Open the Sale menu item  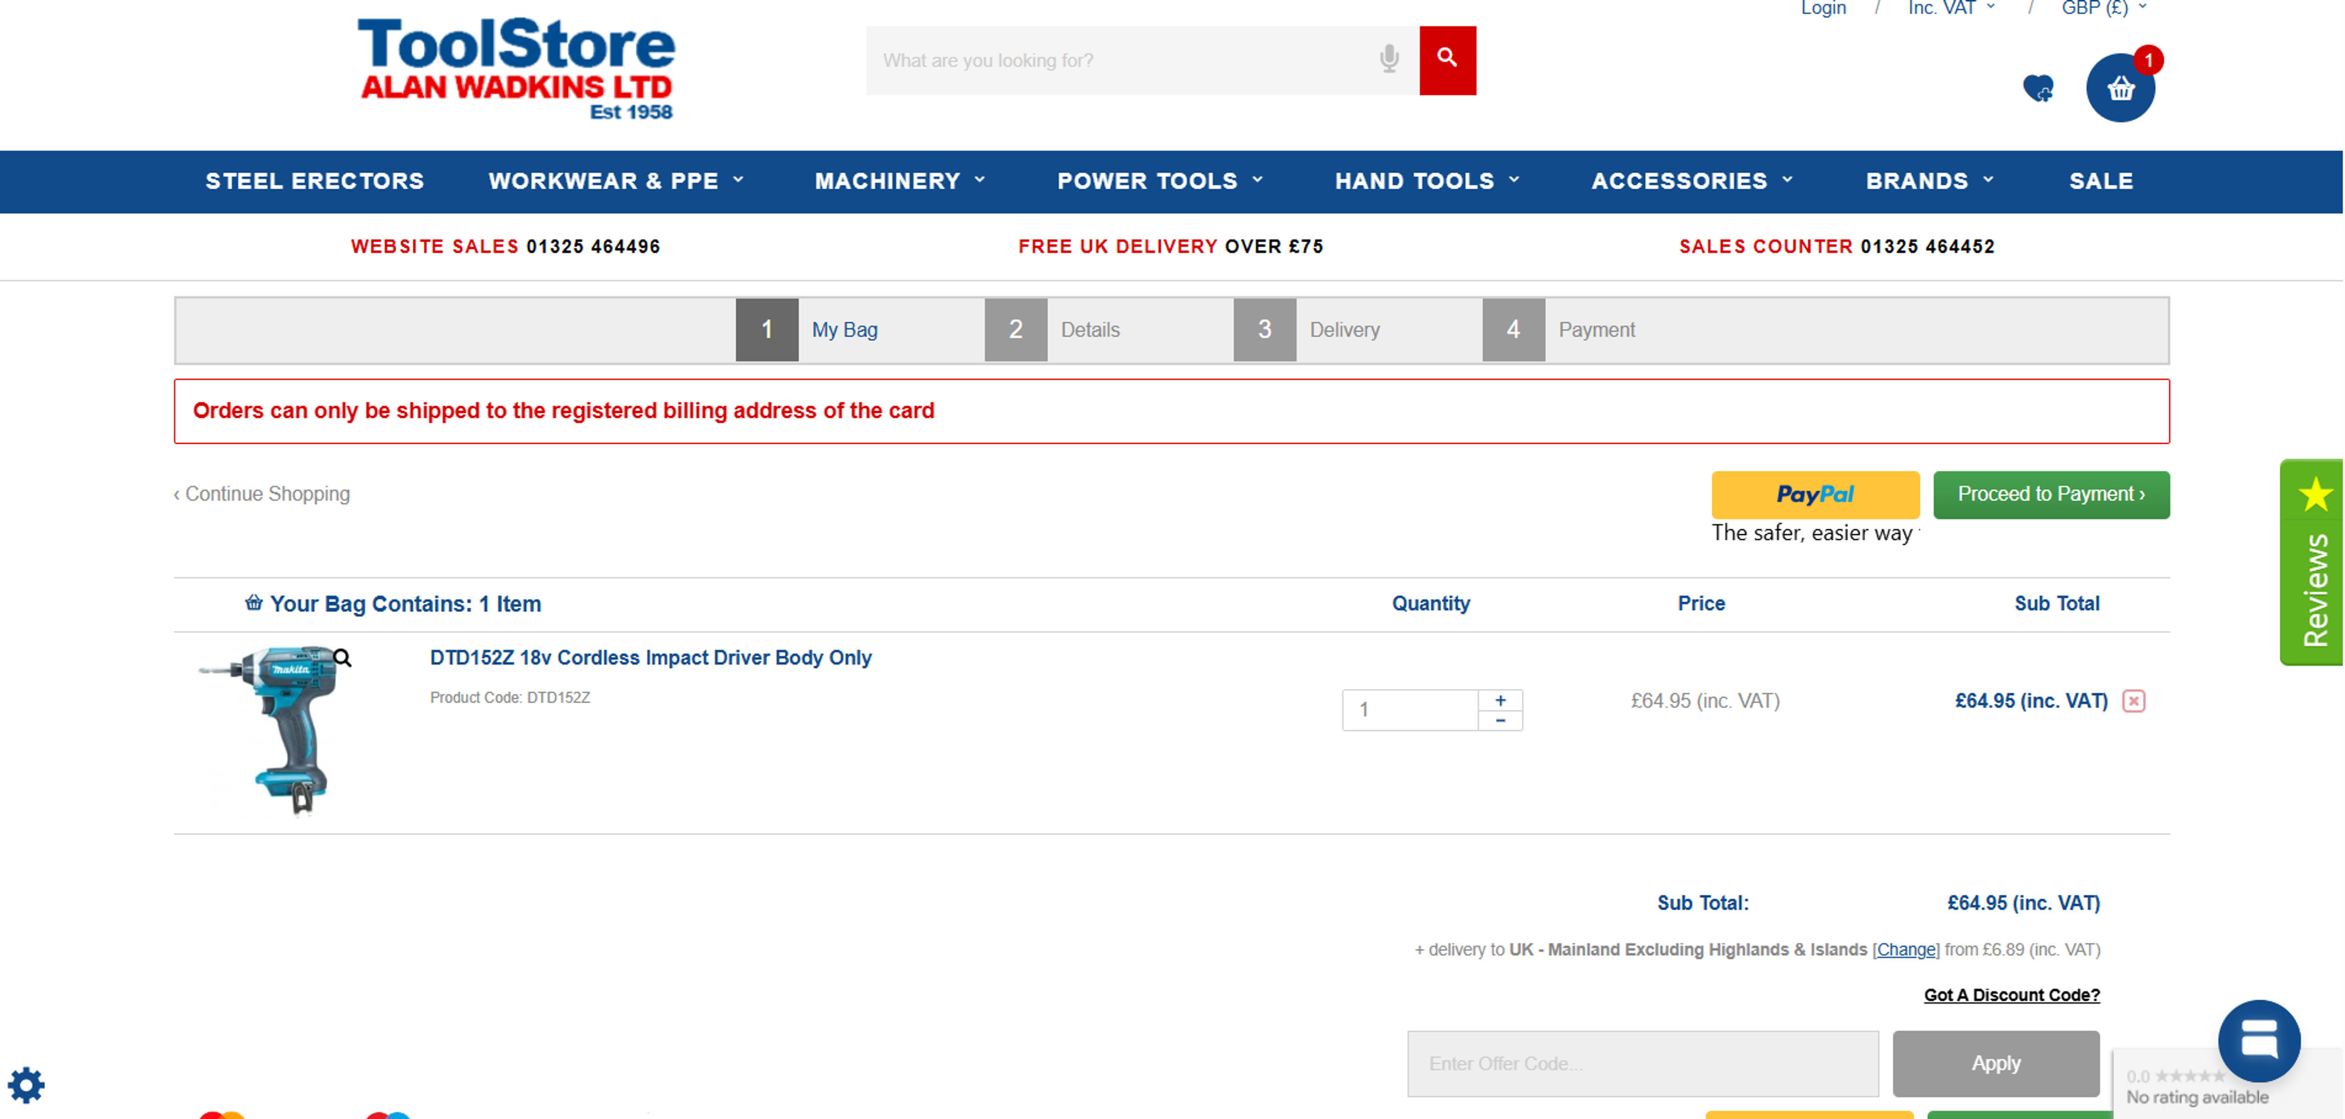[2101, 181]
